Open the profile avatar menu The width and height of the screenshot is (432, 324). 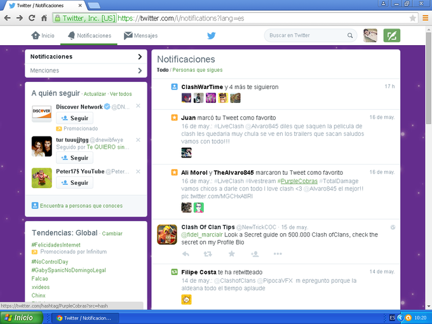[370, 36]
